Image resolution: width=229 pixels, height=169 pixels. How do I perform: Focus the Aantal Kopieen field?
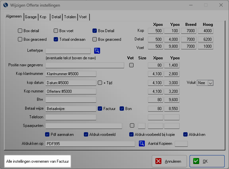(x=181, y=143)
